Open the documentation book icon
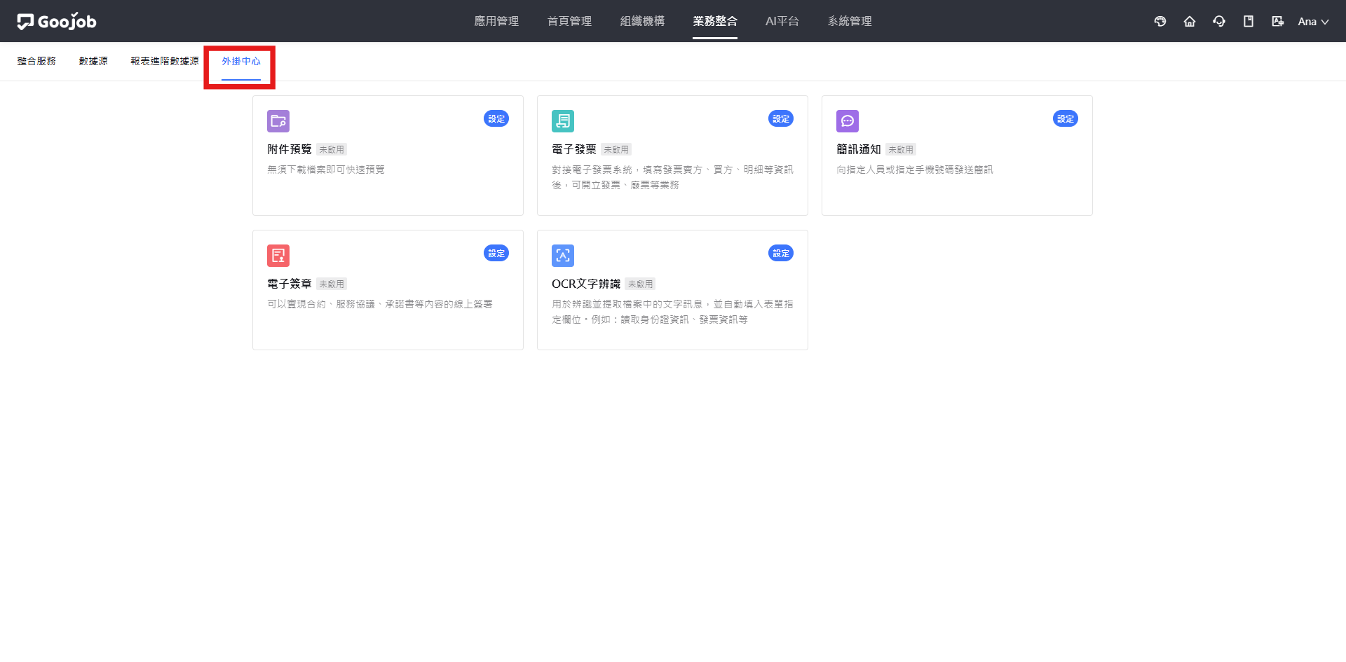Image resolution: width=1346 pixels, height=662 pixels. tap(1249, 21)
